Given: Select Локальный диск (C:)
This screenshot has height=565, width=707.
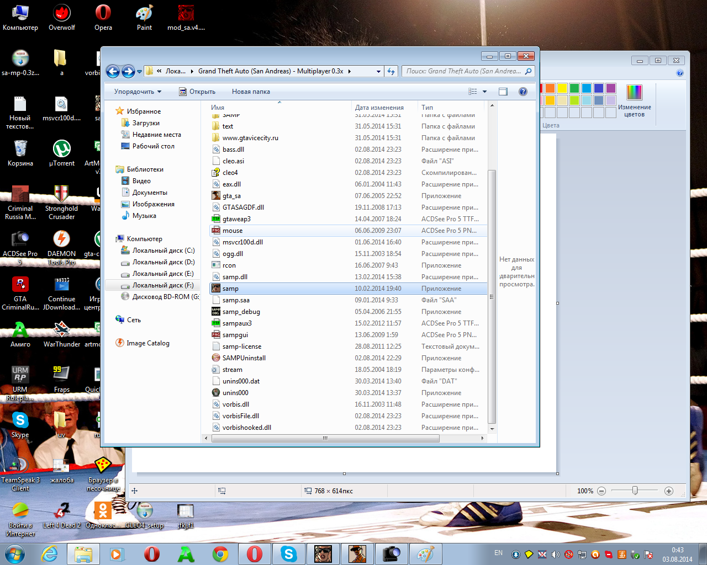Looking at the screenshot, I should (x=163, y=250).
